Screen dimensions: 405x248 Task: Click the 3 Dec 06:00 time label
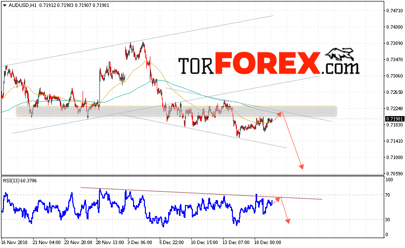pos(140,243)
